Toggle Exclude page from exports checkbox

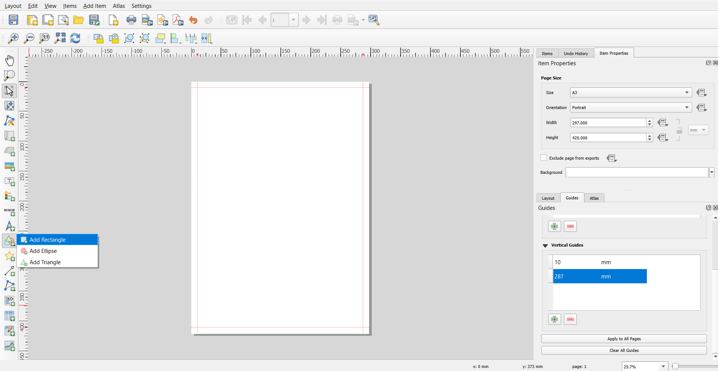(544, 158)
